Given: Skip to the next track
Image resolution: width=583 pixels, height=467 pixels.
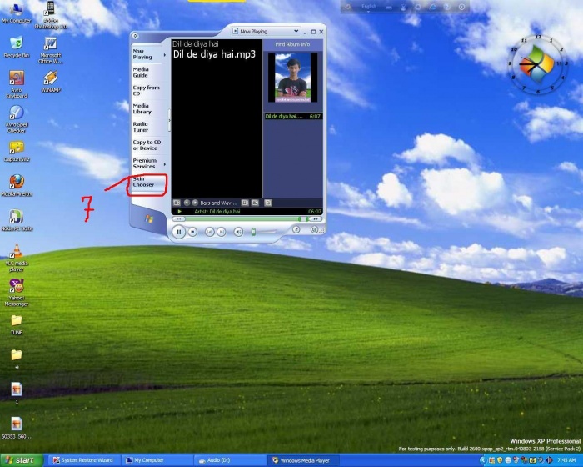Looking at the screenshot, I should tap(222, 232).
